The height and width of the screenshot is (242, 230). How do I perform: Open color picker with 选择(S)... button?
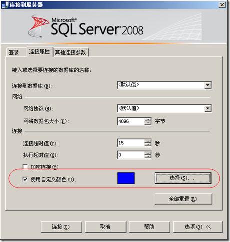[x=183, y=178]
